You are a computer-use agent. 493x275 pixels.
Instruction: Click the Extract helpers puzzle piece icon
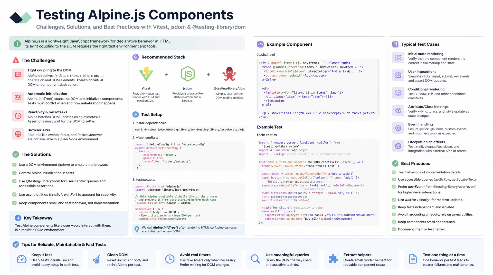[x=333, y=259]
